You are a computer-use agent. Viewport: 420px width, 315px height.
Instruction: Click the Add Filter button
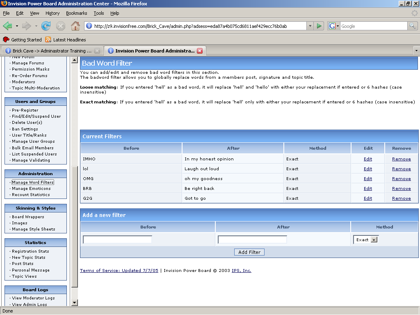point(249,252)
